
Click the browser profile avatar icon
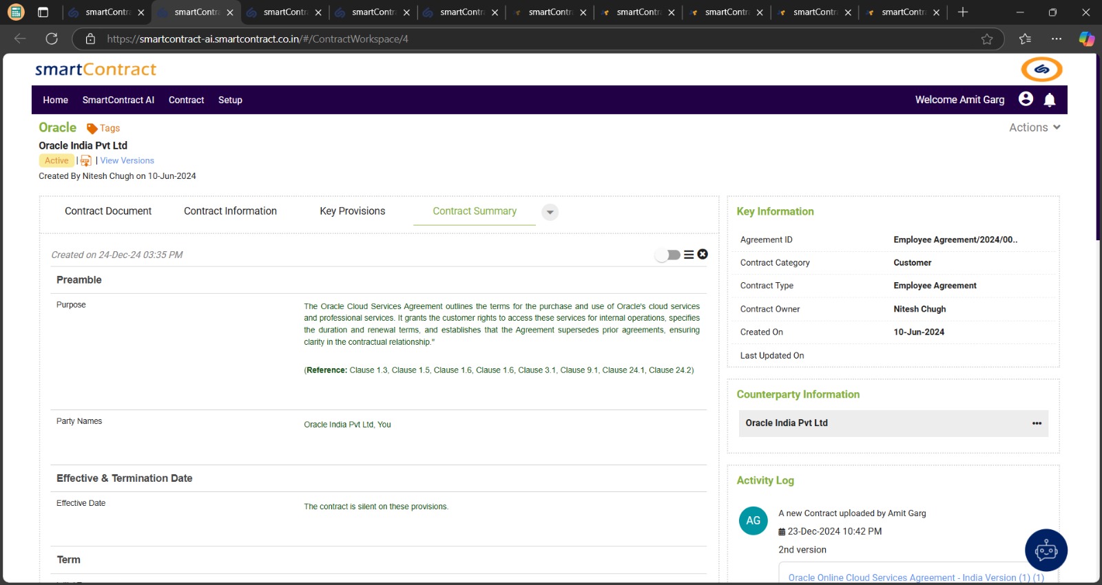pyautogui.click(x=15, y=12)
